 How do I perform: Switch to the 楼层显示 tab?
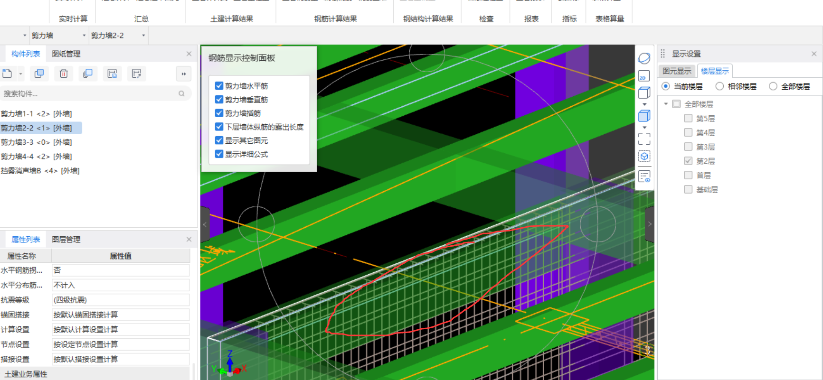pos(715,71)
